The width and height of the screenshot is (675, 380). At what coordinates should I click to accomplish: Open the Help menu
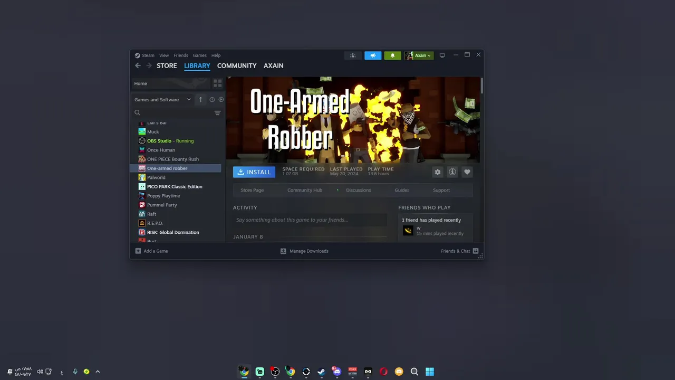[x=216, y=55]
